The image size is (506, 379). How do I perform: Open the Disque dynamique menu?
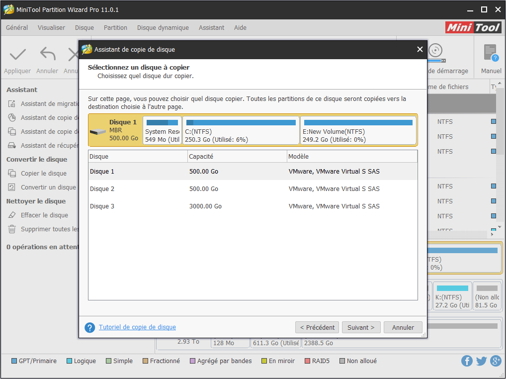coord(163,28)
